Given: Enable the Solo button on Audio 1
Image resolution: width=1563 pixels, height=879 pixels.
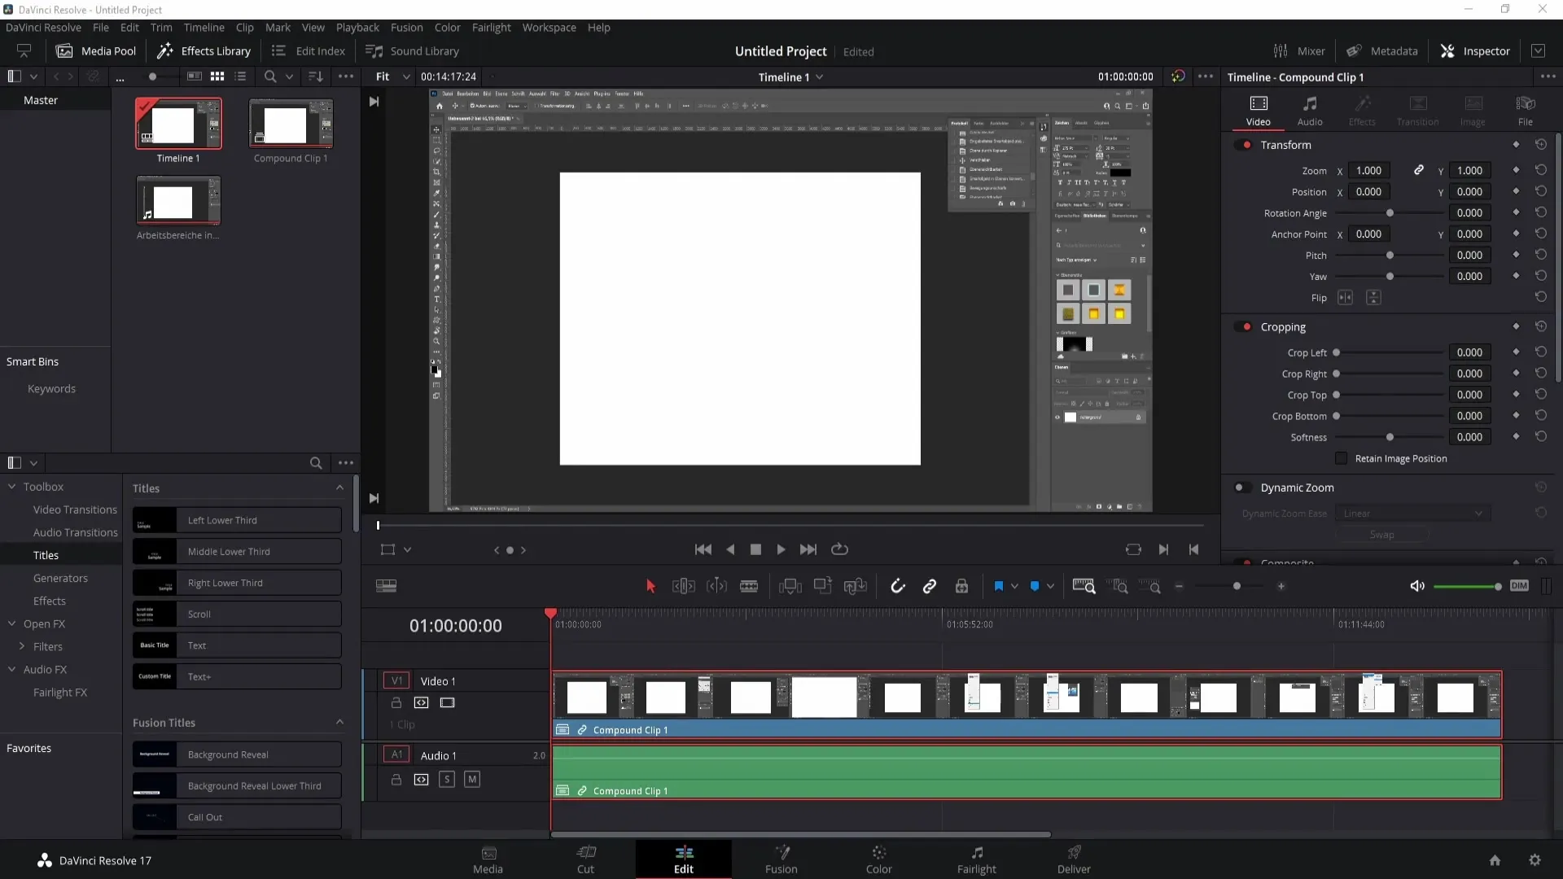Looking at the screenshot, I should [x=447, y=779].
